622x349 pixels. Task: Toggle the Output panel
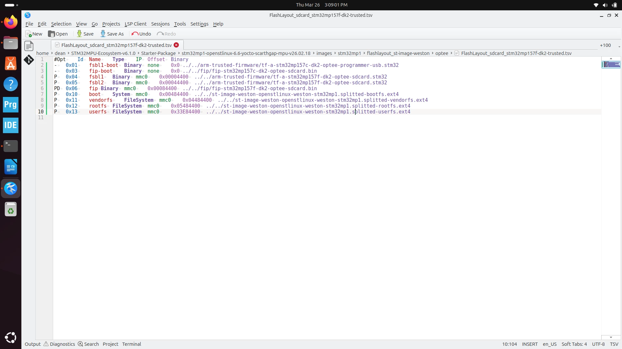[33, 344]
